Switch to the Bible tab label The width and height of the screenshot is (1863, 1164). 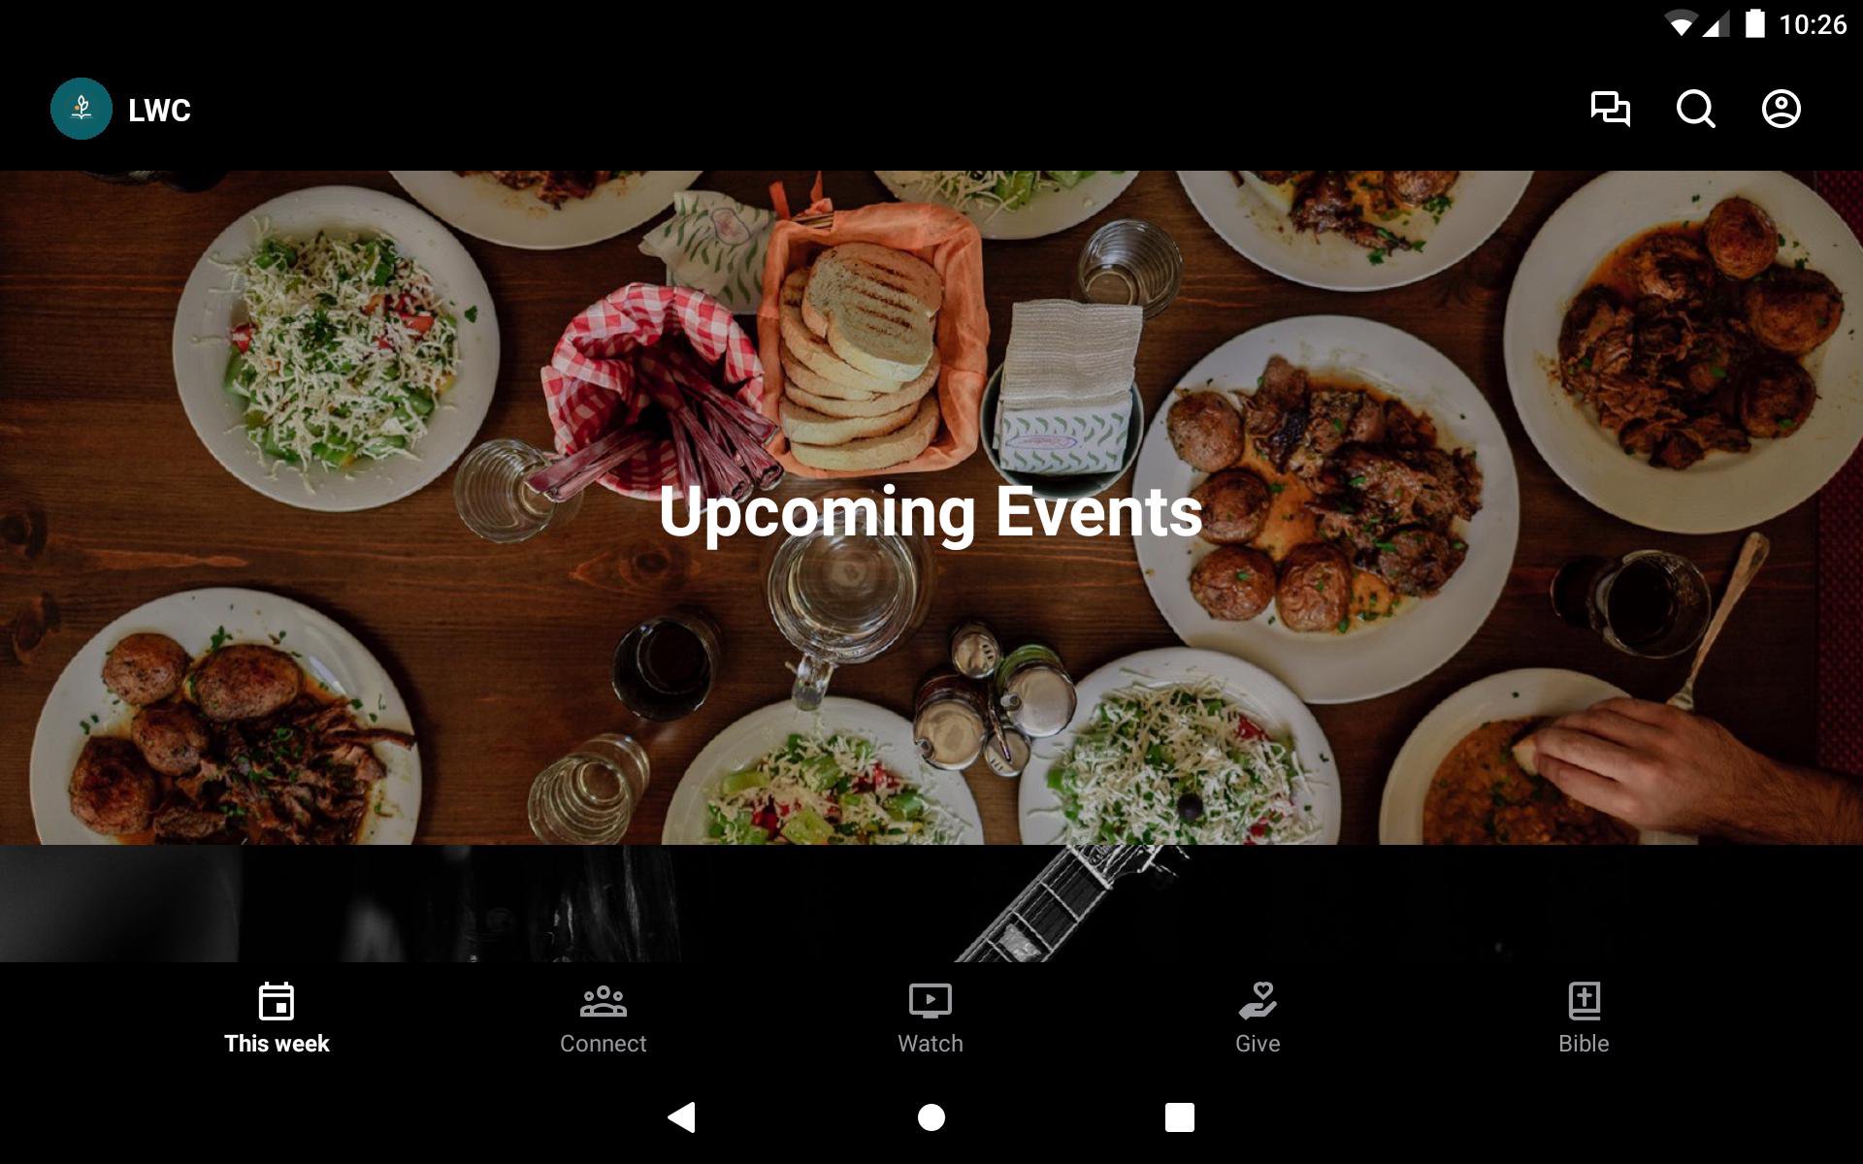pyautogui.click(x=1584, y=1044)
